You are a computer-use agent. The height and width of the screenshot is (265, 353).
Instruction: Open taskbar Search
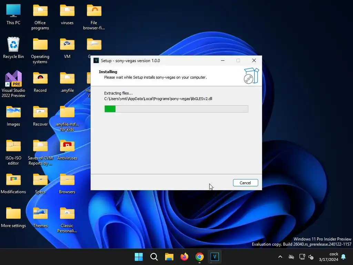click(x=154, y=257)
